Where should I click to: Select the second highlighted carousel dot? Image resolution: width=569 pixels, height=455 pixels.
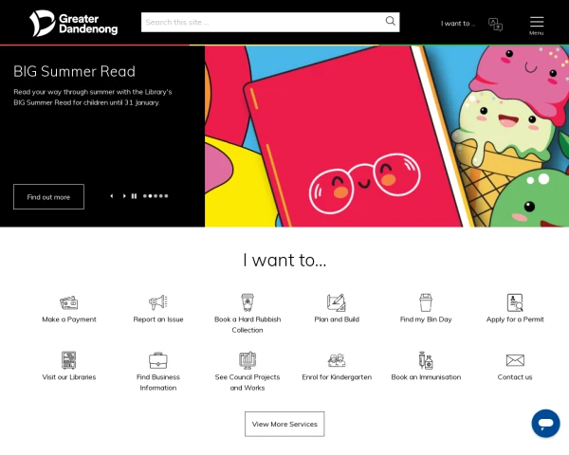point(150,196)
